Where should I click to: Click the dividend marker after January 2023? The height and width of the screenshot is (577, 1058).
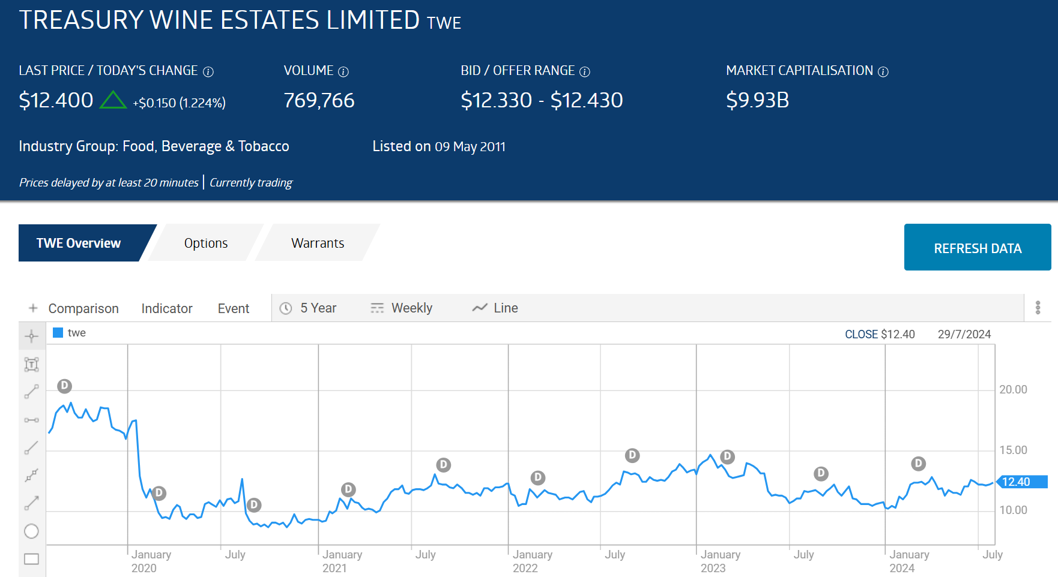[727, 457]
